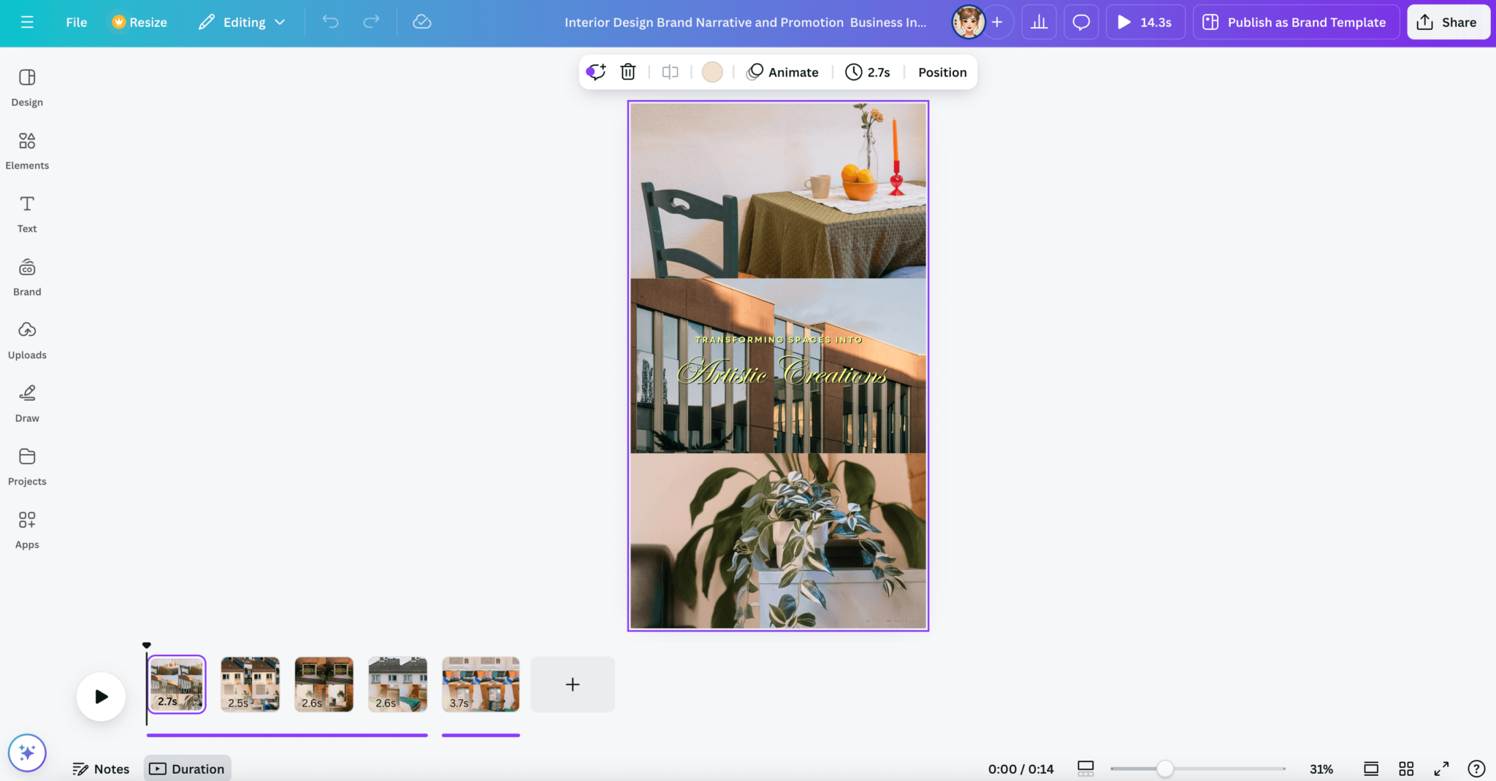This screenshot has width=1496, height=781.
Task: Open the Apps panel
Action: 27,531
